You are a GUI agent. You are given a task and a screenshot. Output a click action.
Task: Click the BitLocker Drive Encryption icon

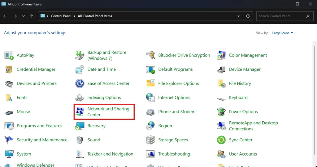(150, 55)
